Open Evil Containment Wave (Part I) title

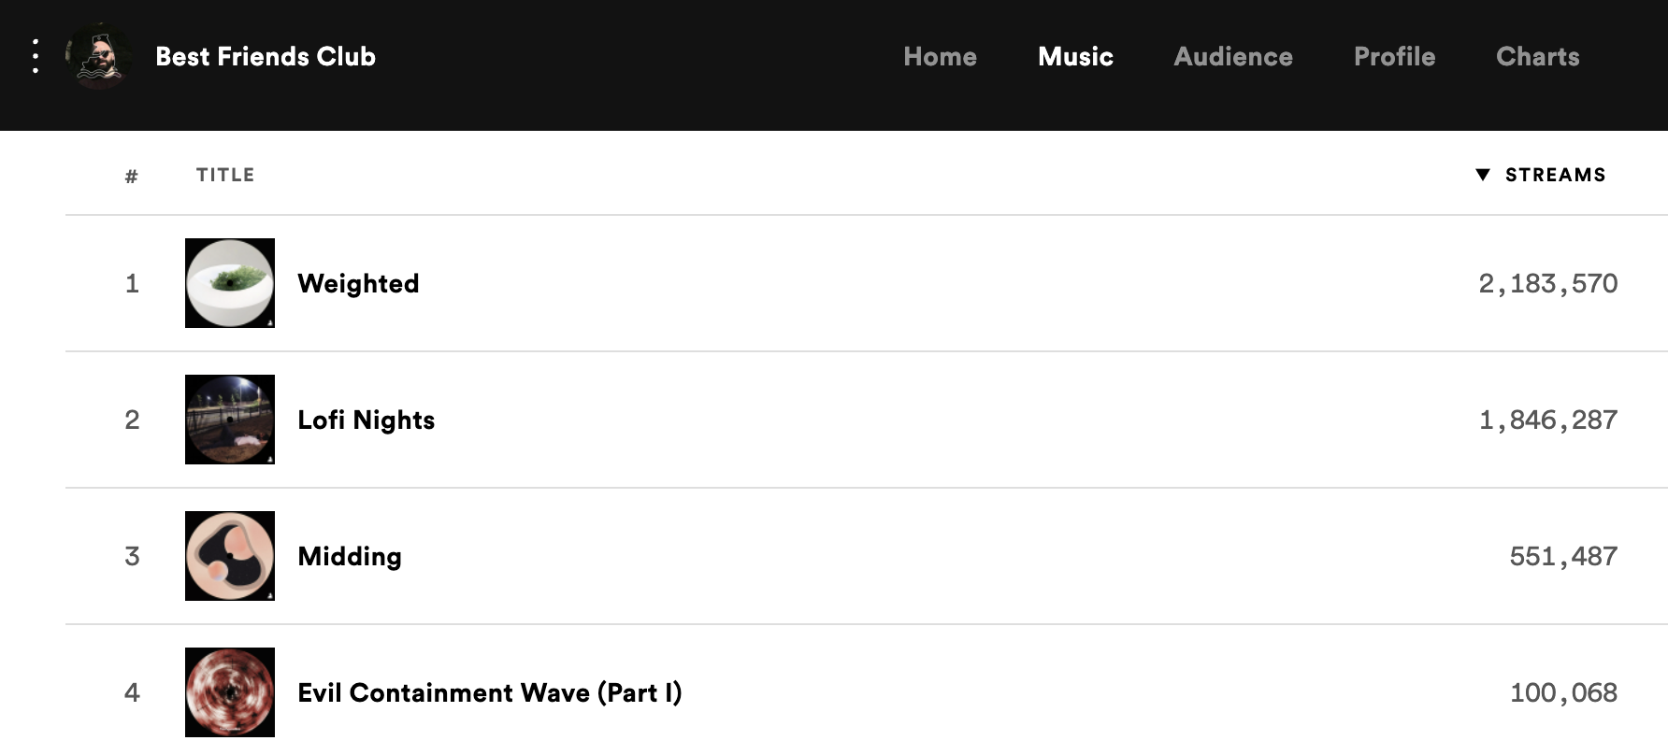tap(490, 692)
